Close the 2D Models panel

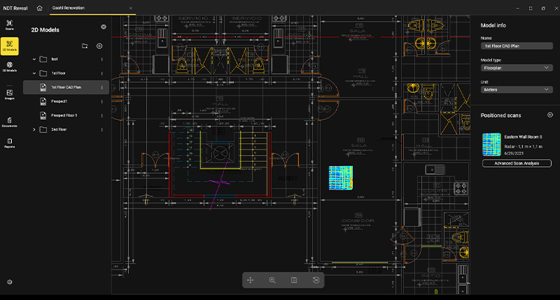[x=104, y=27]
